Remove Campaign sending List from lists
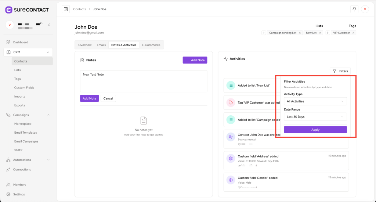 pyautogui.click(x=300, y=33)
